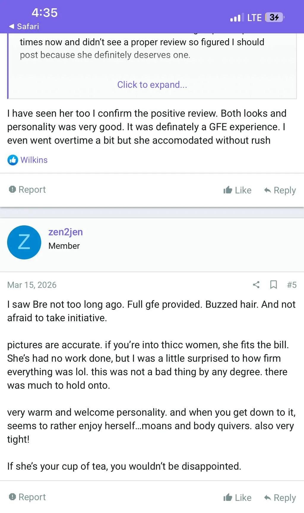Like the upper post confirming the review
Image resolution: width=304 pixels, height=513 pixels.
click(x=237, y=190)
